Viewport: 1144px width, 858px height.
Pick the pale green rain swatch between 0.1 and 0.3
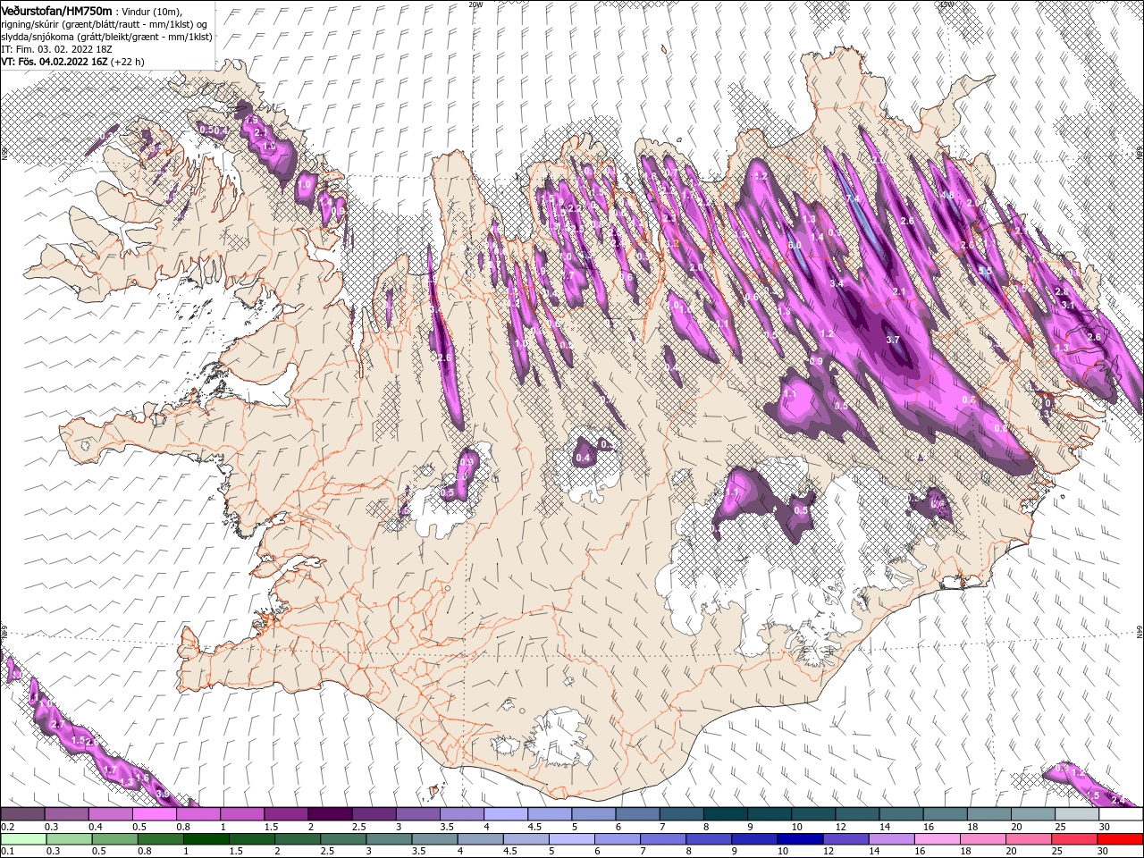click(23, 838)
